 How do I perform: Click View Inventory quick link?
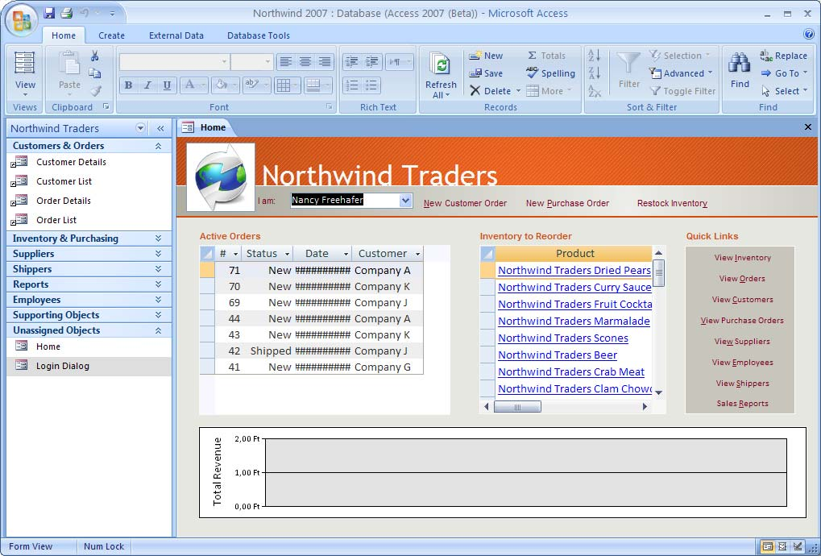[743, 258]
